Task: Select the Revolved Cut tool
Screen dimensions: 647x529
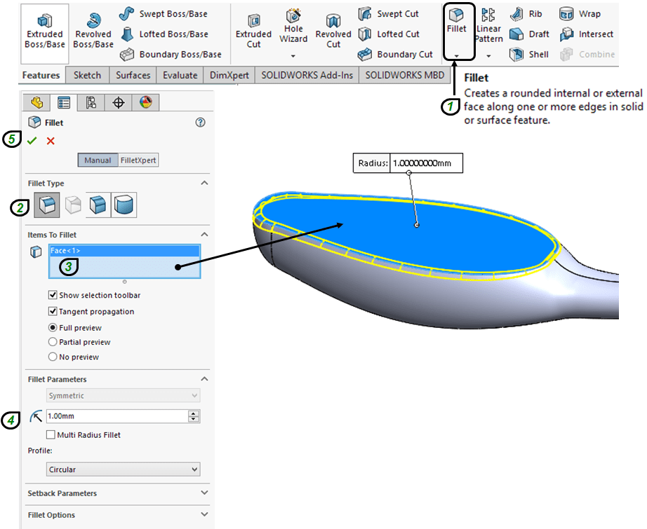Action: point(333,32)
